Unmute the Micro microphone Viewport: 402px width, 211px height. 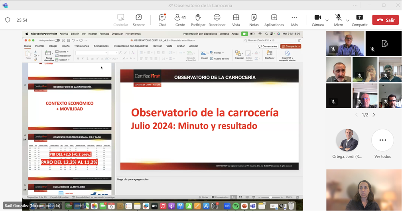click(x=338, y=20)
